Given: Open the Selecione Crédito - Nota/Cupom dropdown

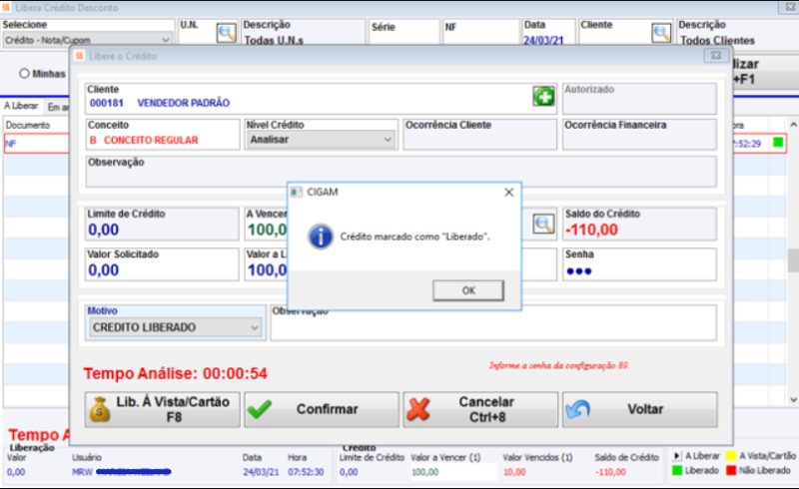Looking at the screenshot, I should pos(87,40).
